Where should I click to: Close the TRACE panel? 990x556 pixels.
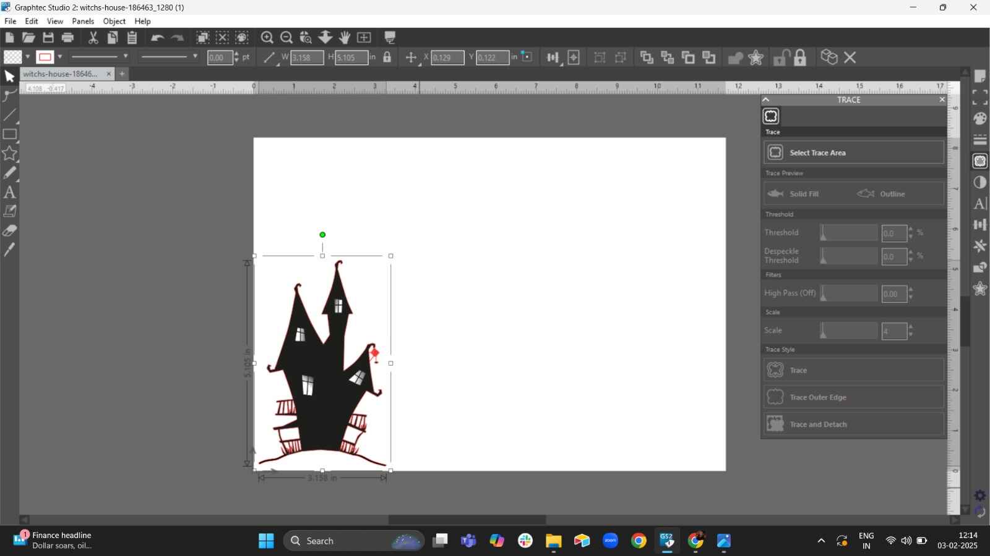(942, 99)
